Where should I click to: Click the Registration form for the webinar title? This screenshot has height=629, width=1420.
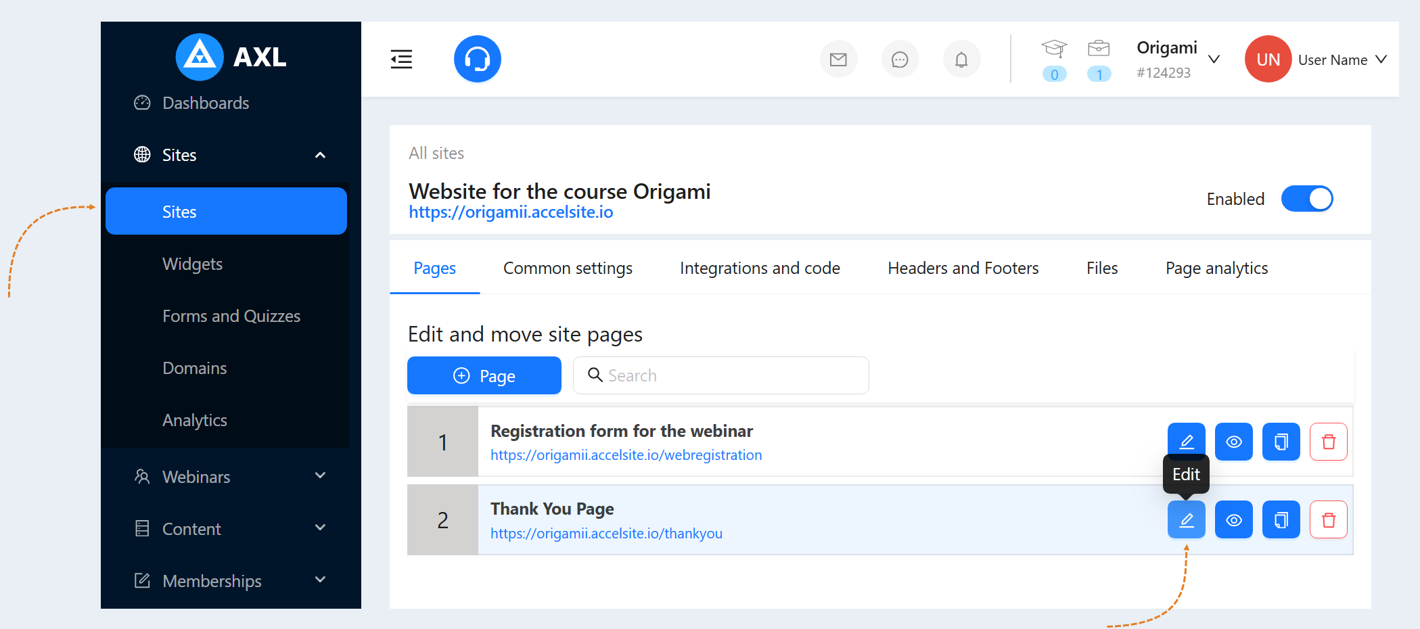[x=622, y=431]
